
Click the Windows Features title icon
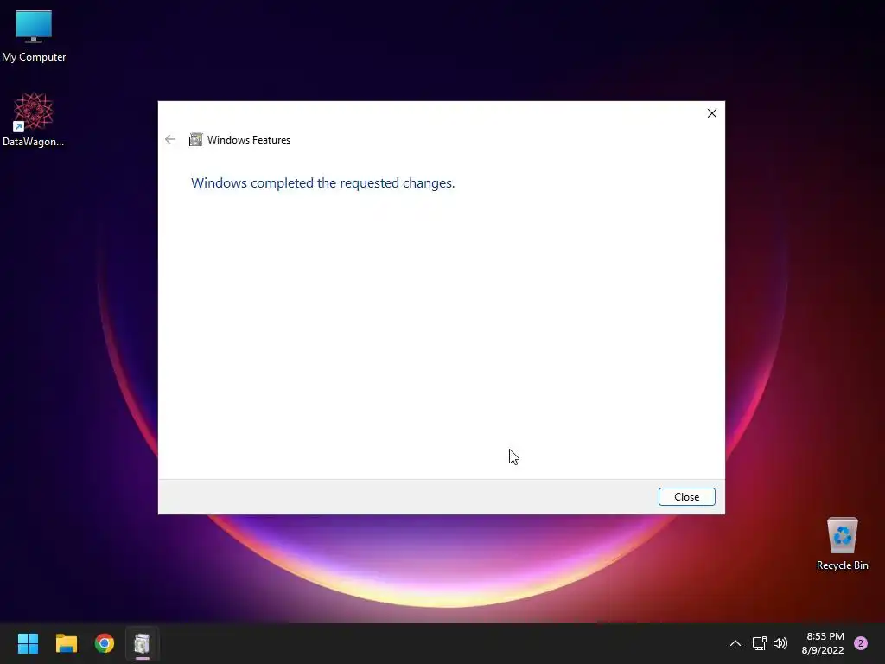196,139
